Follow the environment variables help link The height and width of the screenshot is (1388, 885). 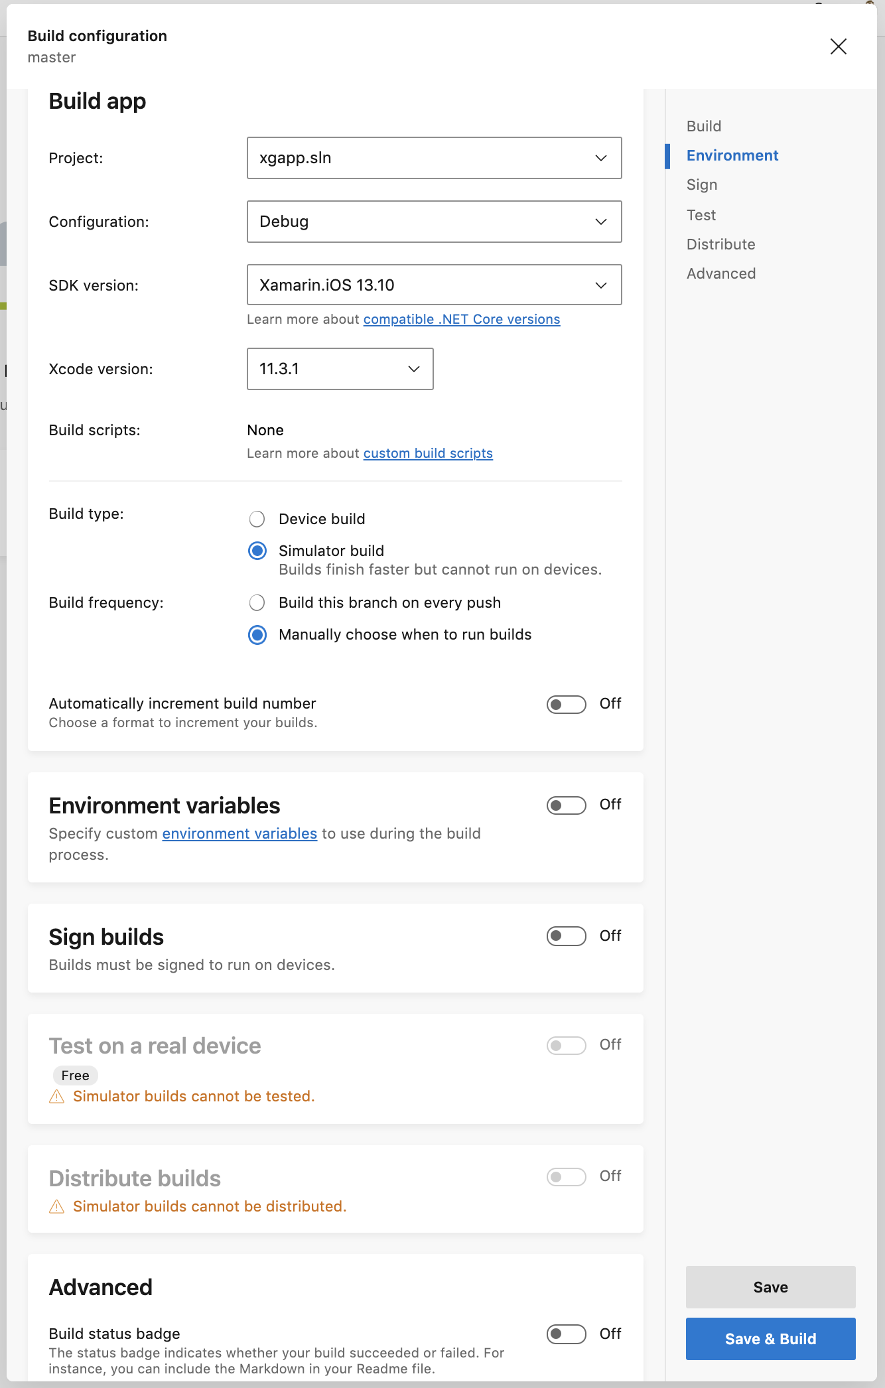[x=239, y=834]
